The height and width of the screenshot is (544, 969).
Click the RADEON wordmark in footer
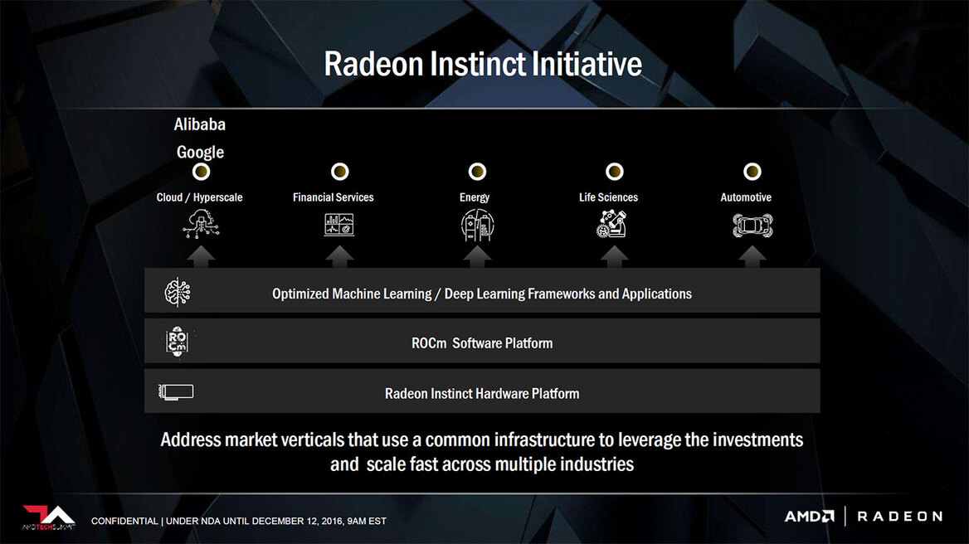point(900,516)
